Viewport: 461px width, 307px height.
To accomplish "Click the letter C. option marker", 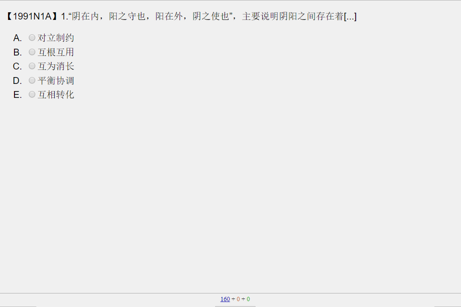I will point(17,66).
